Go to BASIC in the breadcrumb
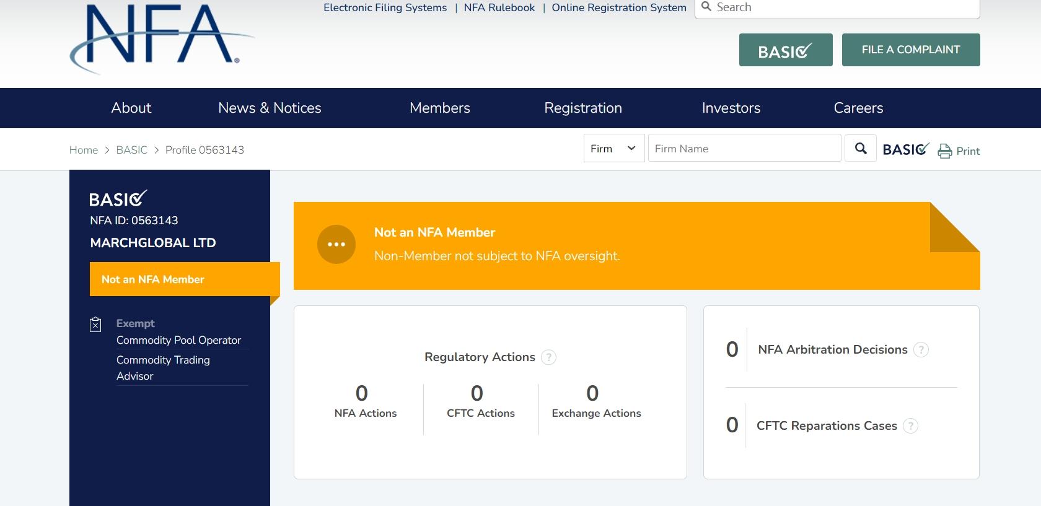 point(132,150)
